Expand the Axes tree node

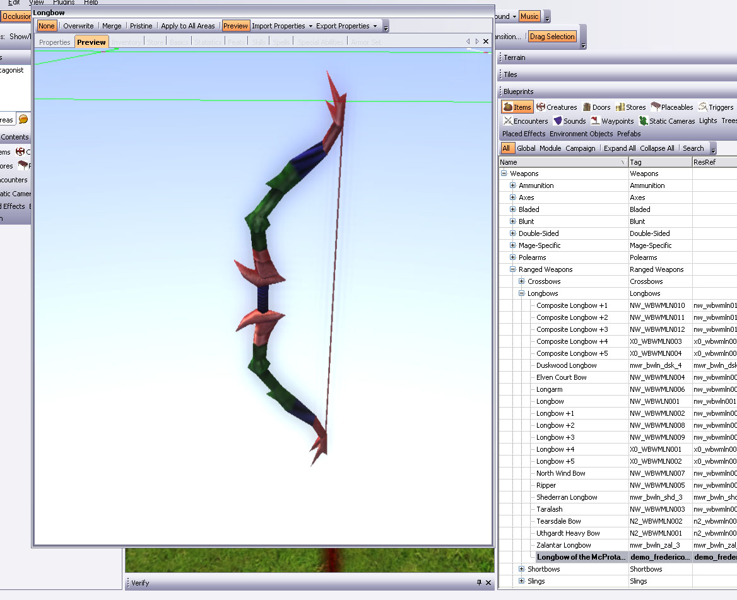point(513,197)
